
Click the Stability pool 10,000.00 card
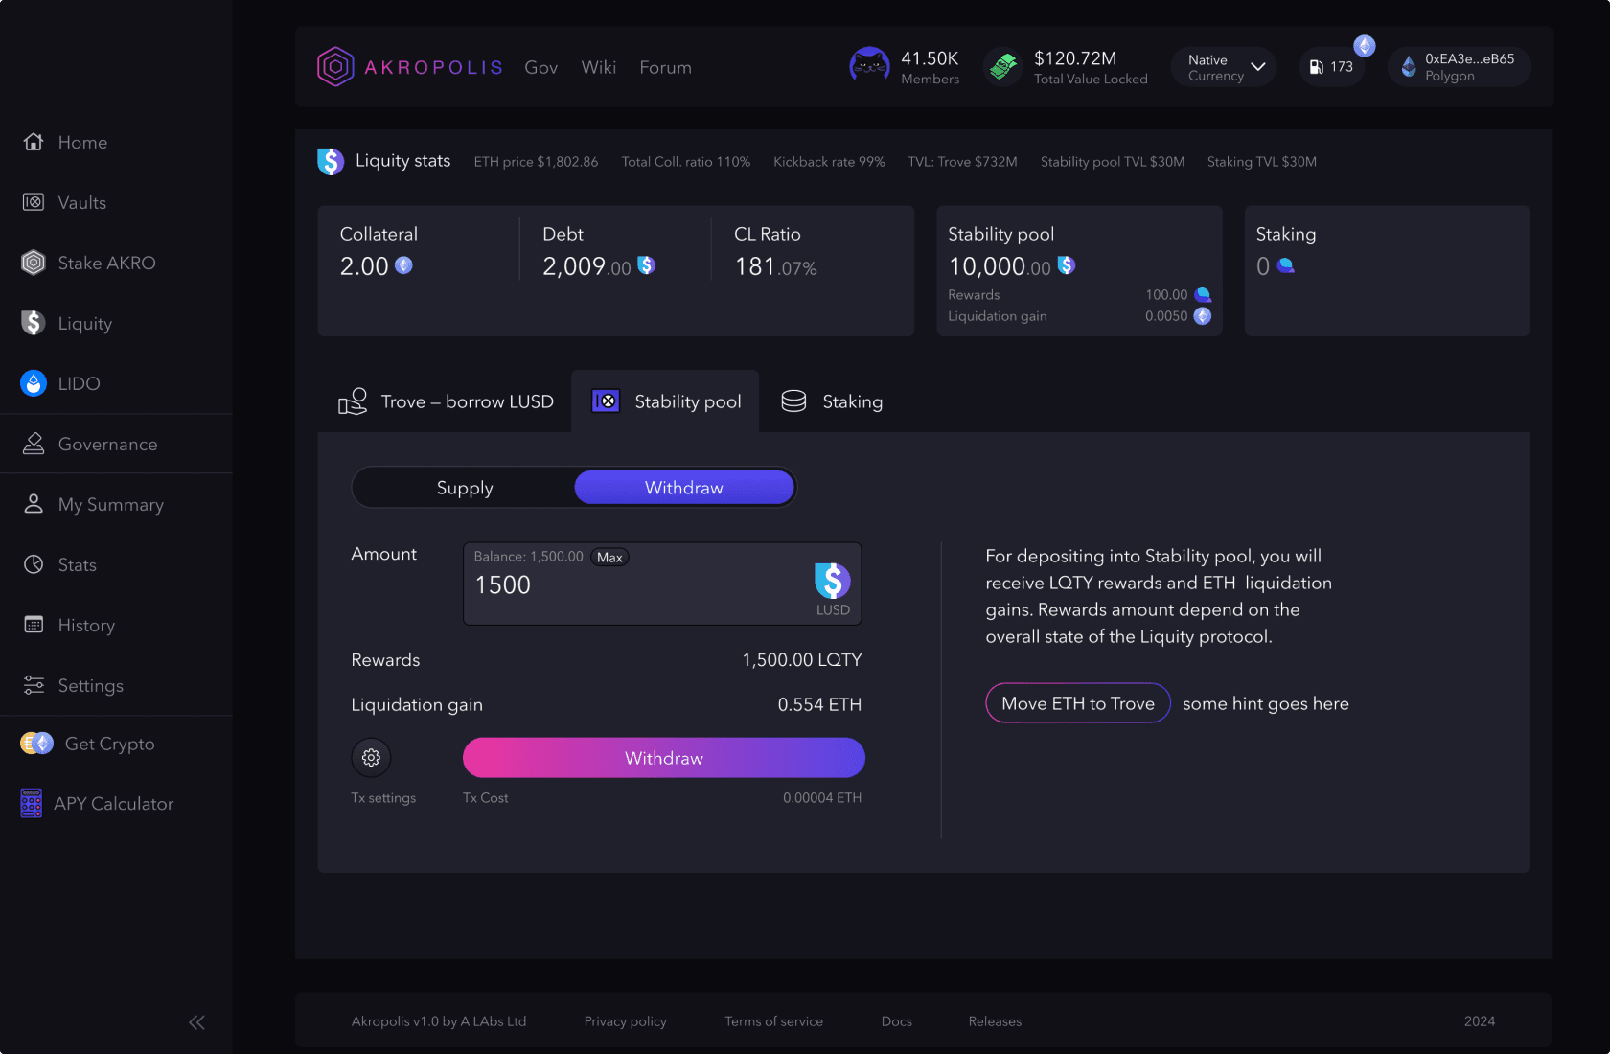pyautogui.click(x=1079, y=271)
